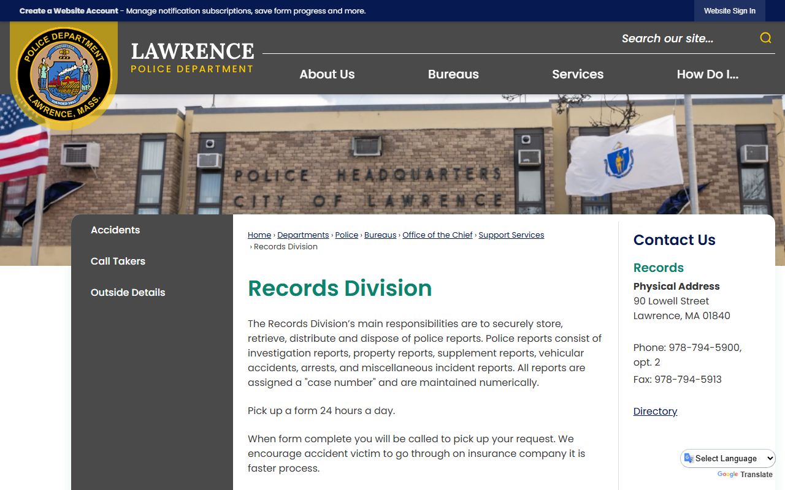
Task: Open the Services menu
Action: point(578,74)
